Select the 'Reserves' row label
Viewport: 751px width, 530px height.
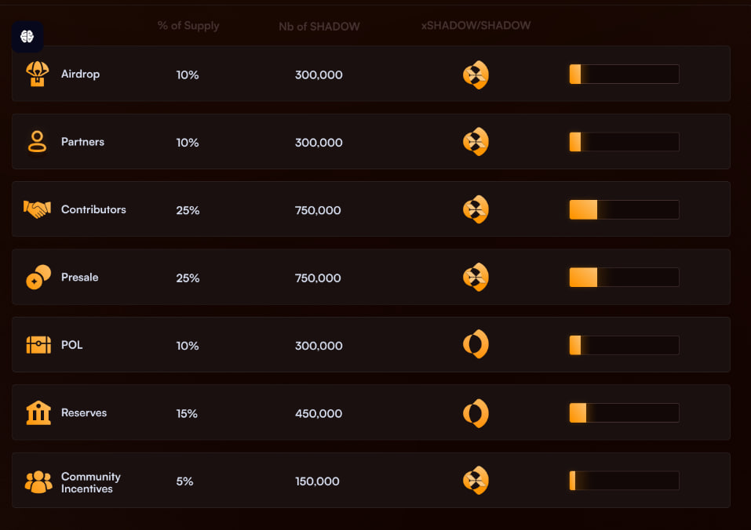click(x=84, y=413)
